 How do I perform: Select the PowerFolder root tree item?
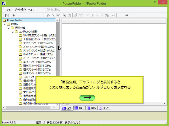tap(29, 20)
